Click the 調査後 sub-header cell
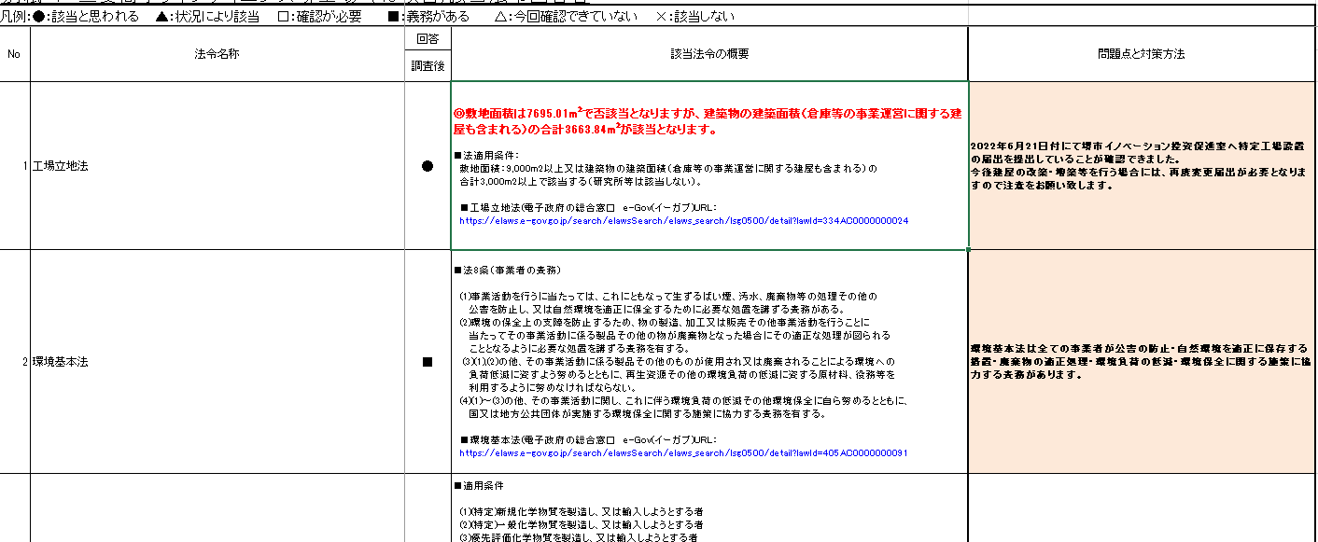Viewport: 1318px width, 542px height. [x=428, y=65]
